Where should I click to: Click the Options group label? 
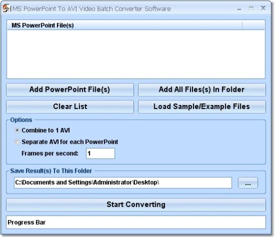click(x=21, y=120)
